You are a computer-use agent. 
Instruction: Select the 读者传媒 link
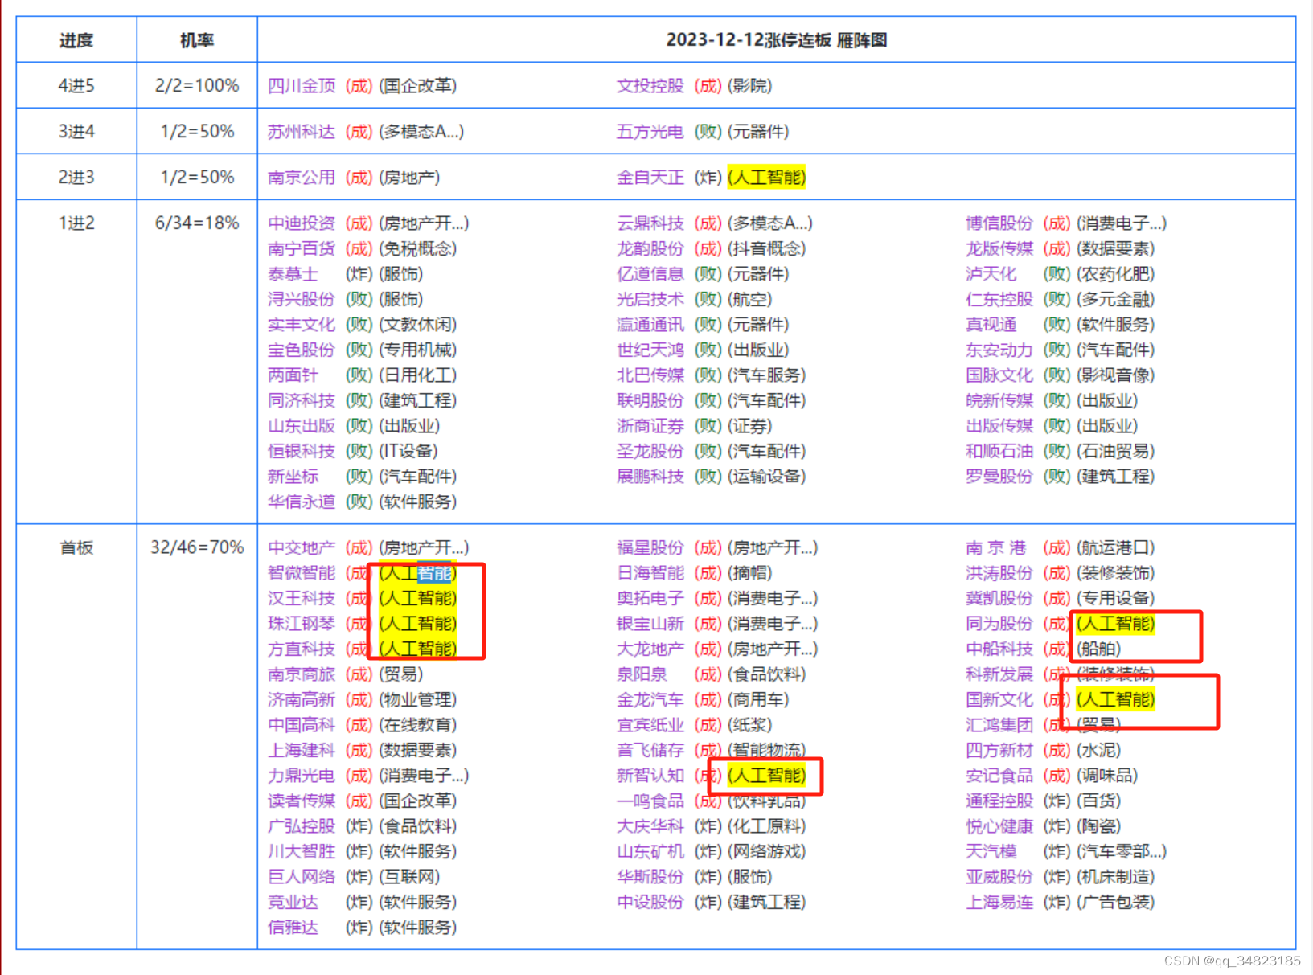[302, 801]
